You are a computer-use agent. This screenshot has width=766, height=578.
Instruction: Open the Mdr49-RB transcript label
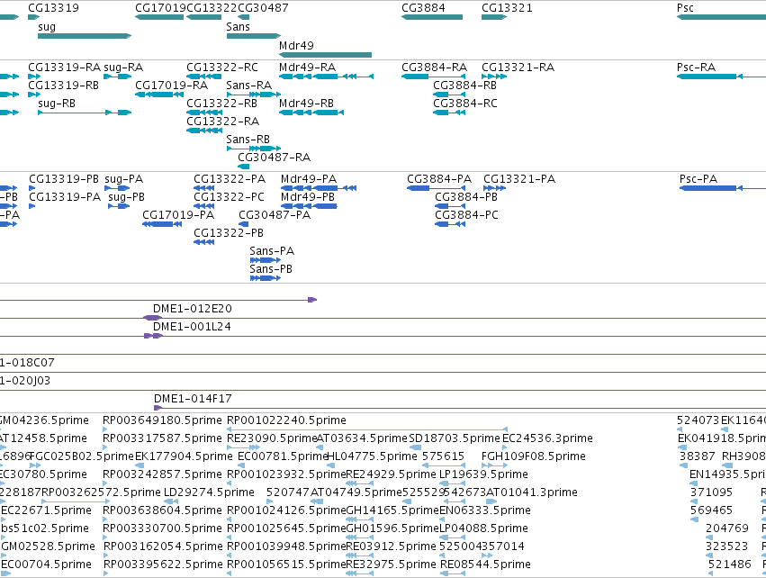pyautogui.click(x=306, y=104)
